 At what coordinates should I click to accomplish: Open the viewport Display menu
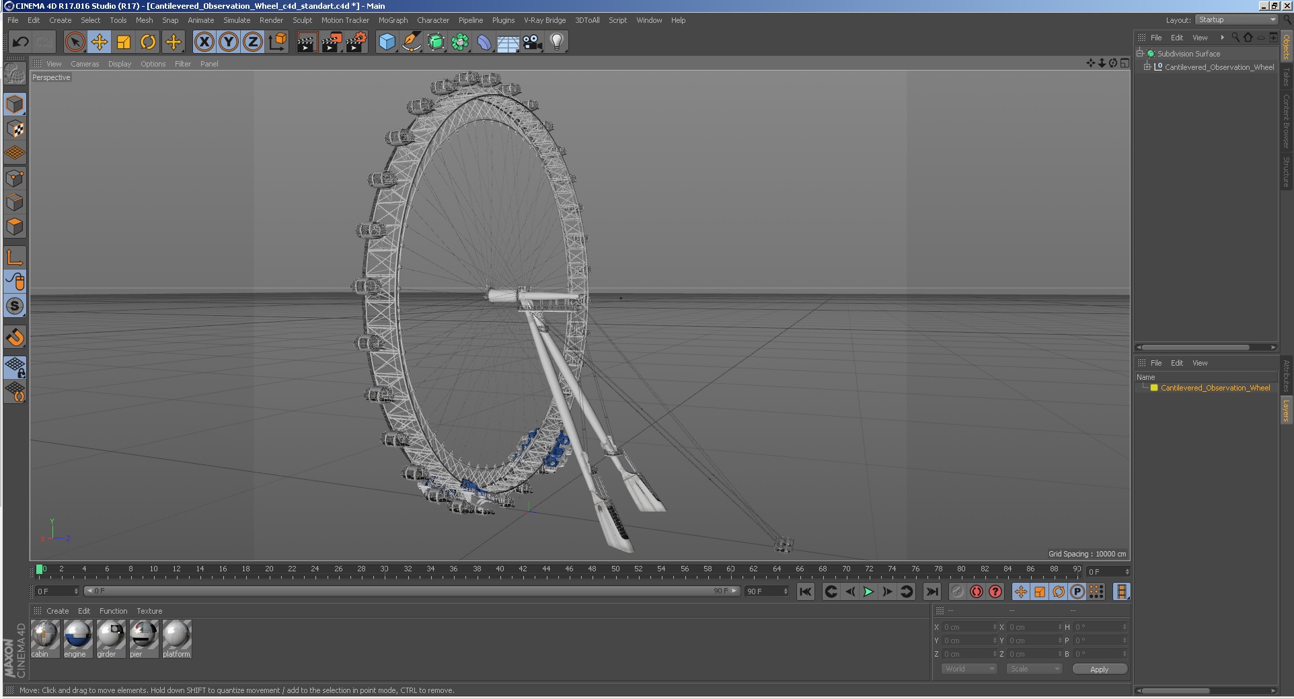[120, 64]
